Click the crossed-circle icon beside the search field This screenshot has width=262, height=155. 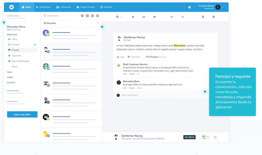(97, 16)
